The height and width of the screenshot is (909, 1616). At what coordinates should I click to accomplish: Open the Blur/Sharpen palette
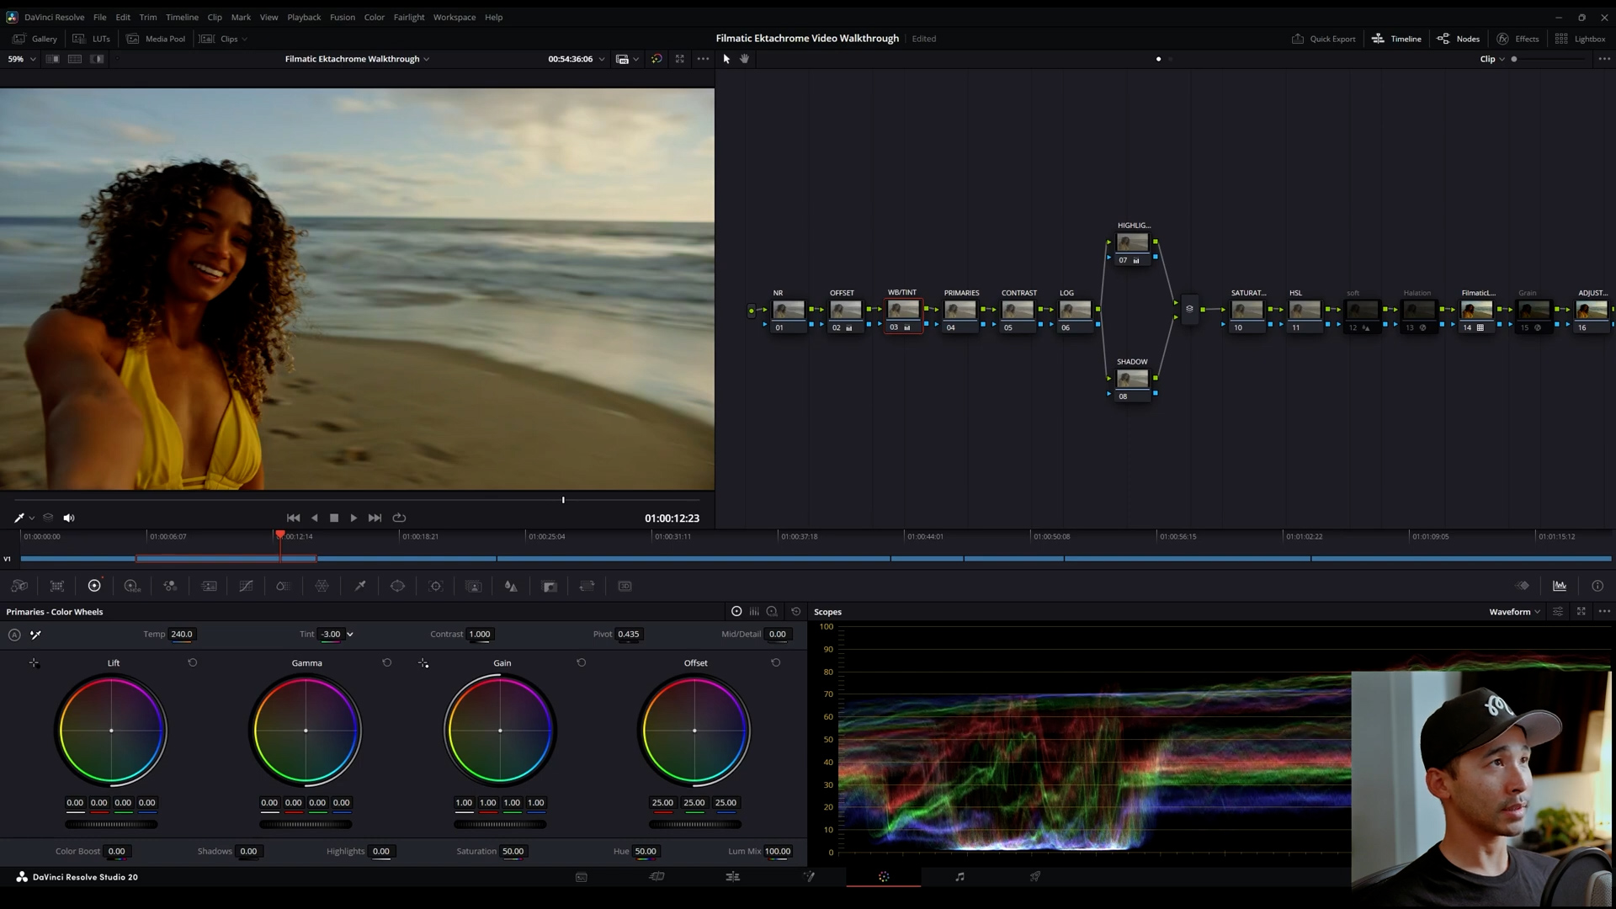(511, 586)
